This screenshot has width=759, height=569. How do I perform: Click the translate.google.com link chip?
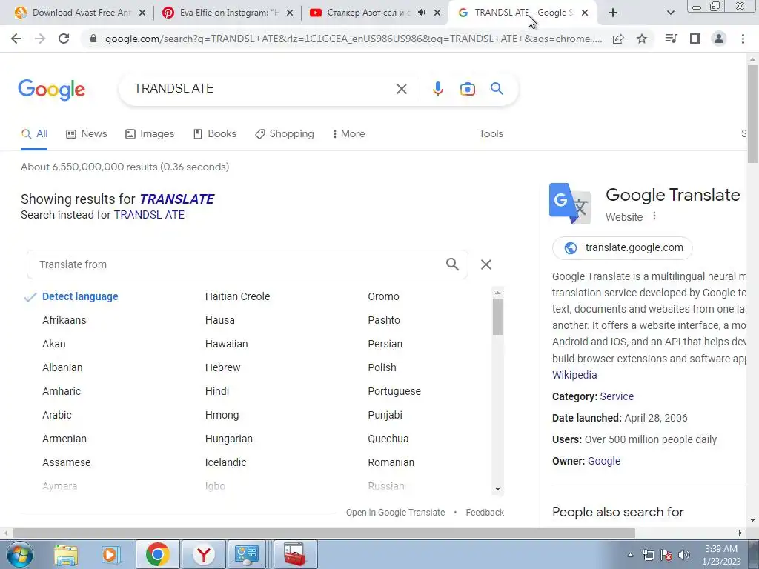point(623,247)
